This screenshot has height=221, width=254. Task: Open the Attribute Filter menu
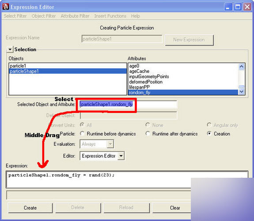pyautogui.click(x=75, y=16)
